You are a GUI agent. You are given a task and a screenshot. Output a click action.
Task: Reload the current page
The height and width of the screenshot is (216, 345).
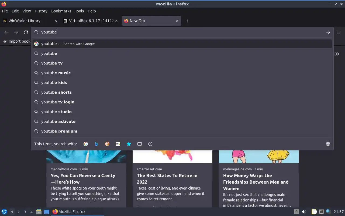[x=26, y=32]
